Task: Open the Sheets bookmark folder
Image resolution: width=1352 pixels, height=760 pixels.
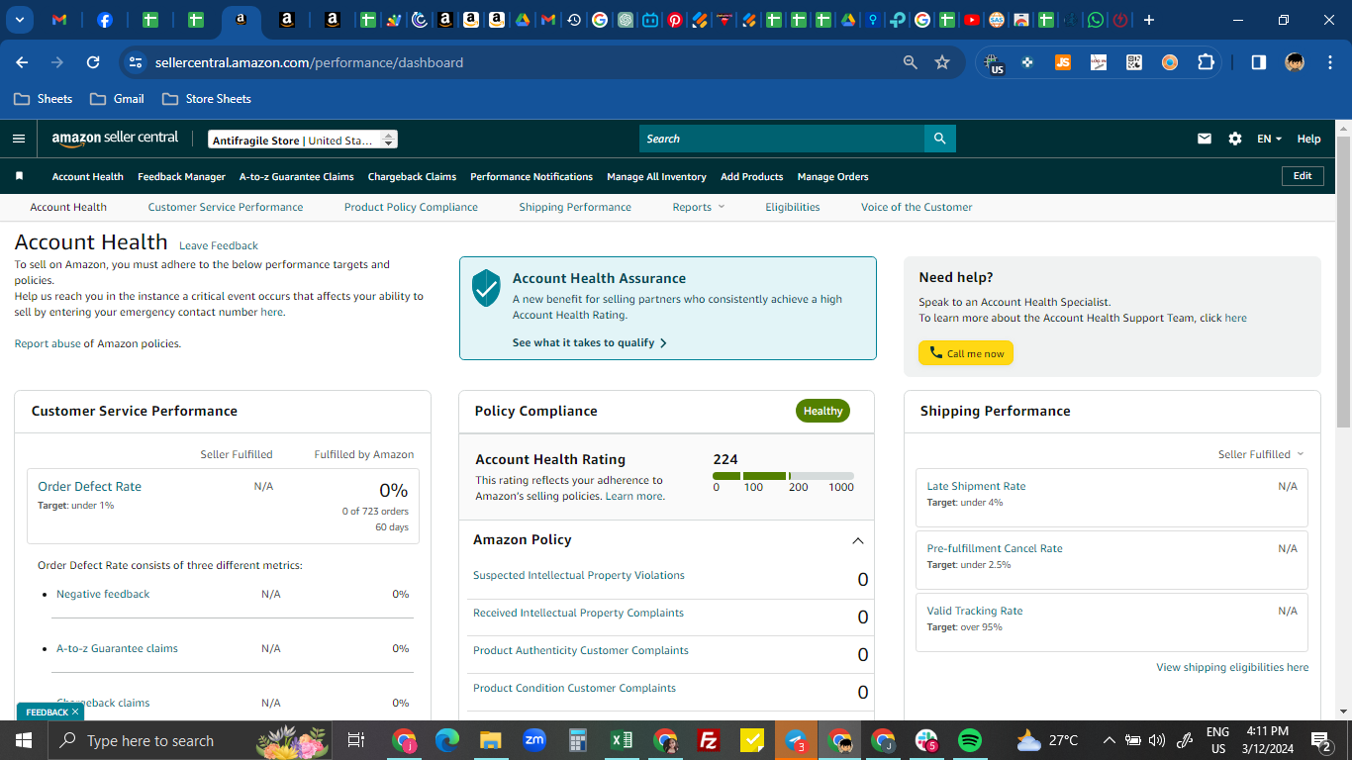Action: tap(43, 99)
